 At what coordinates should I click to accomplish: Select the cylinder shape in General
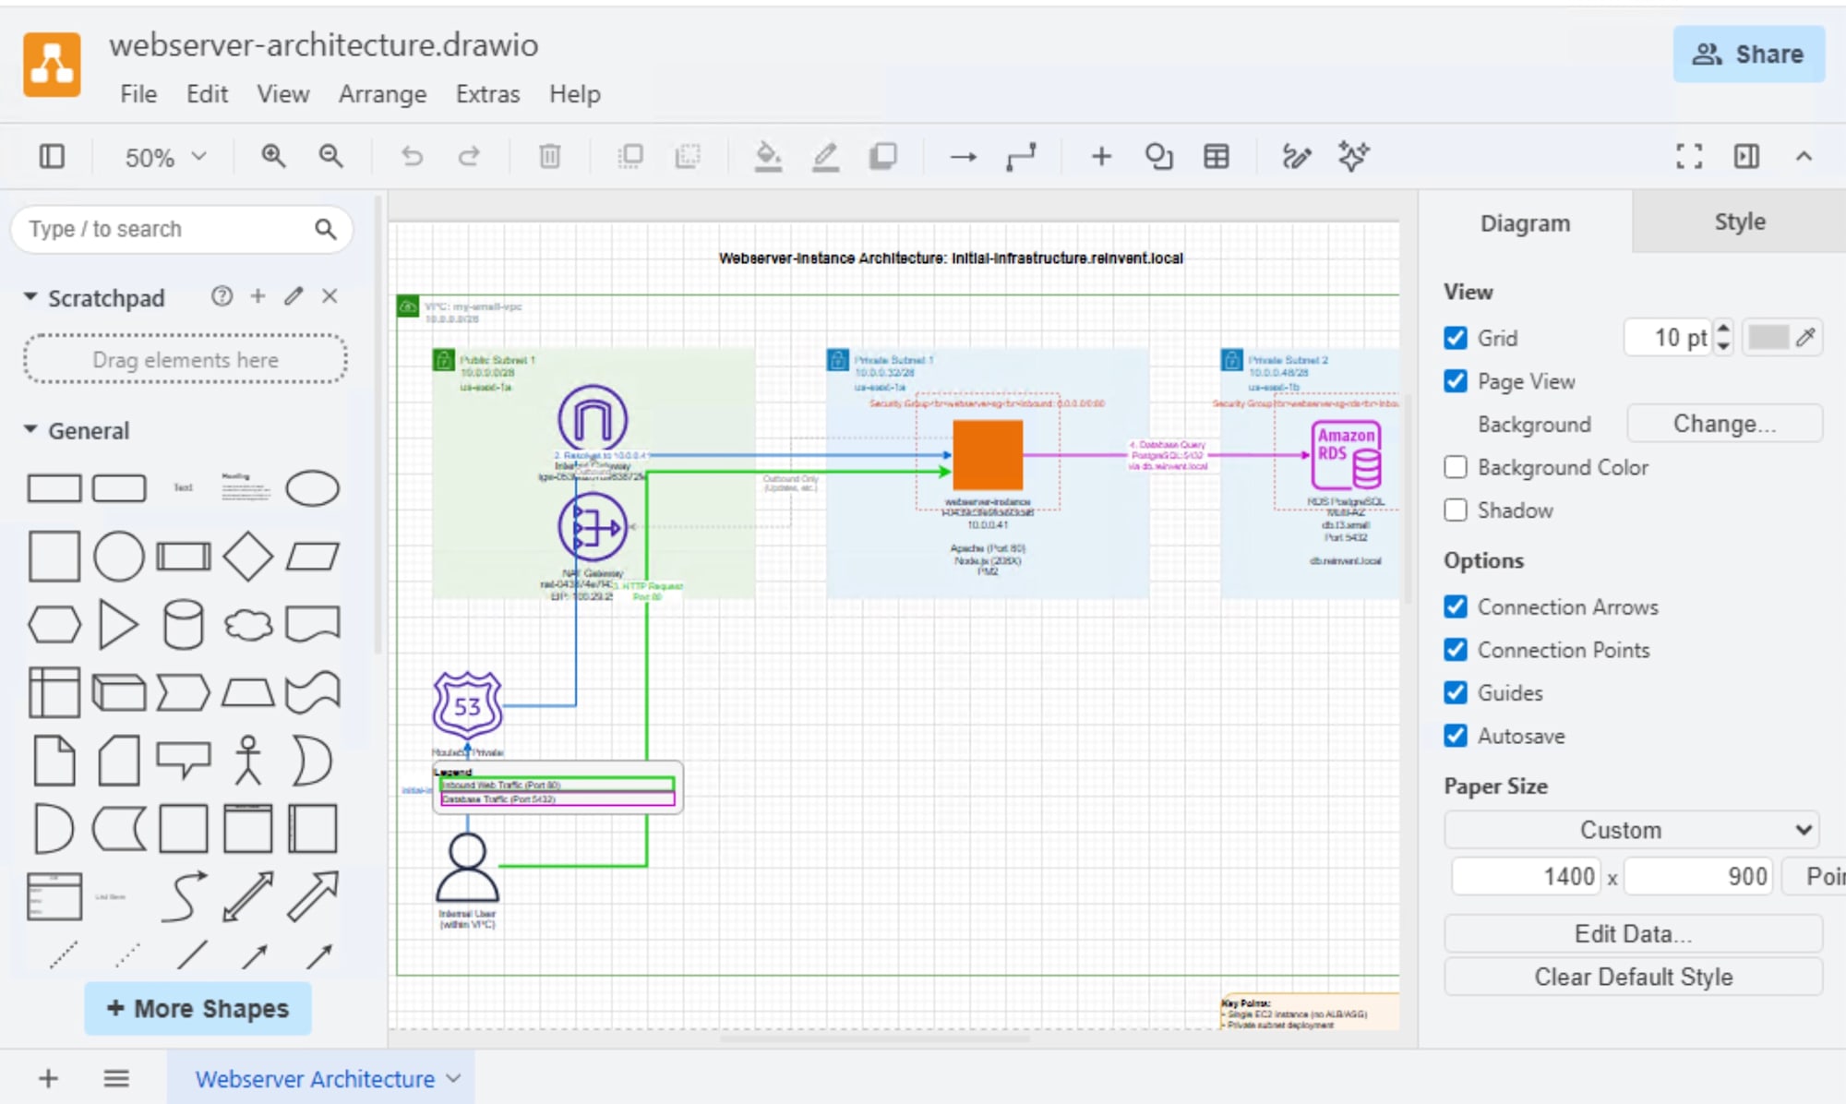click(183, 625)
